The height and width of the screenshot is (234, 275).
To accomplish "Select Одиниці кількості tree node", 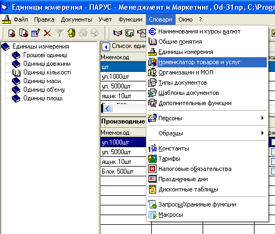I will tap(47, 72).
